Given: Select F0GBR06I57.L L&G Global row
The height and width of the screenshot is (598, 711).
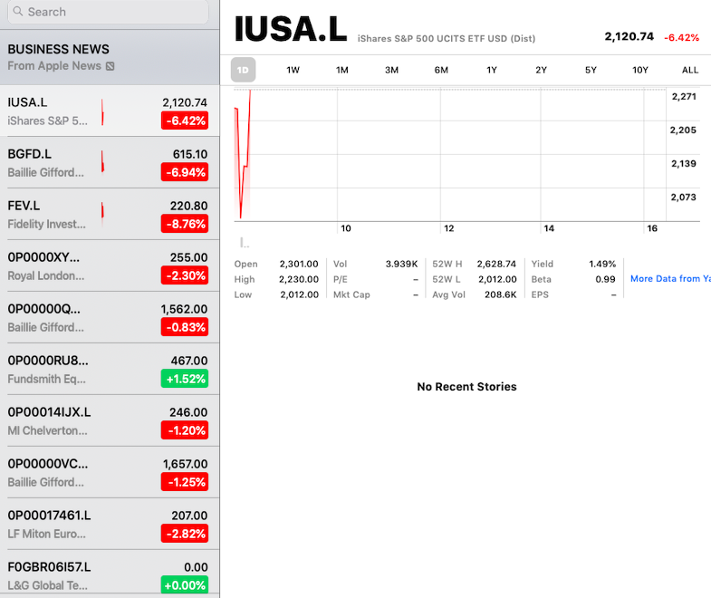Looking at the screenshot, I should pos(110,573).
